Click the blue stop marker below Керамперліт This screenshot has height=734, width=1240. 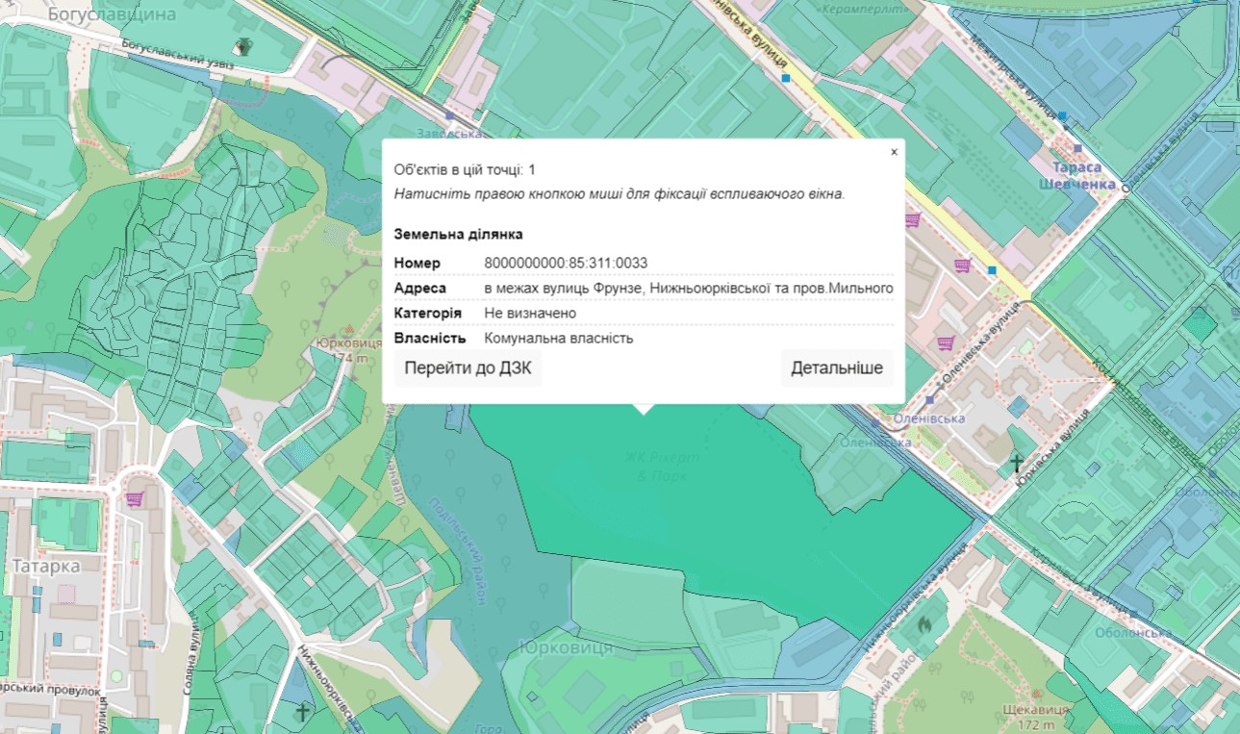[786, 77]
